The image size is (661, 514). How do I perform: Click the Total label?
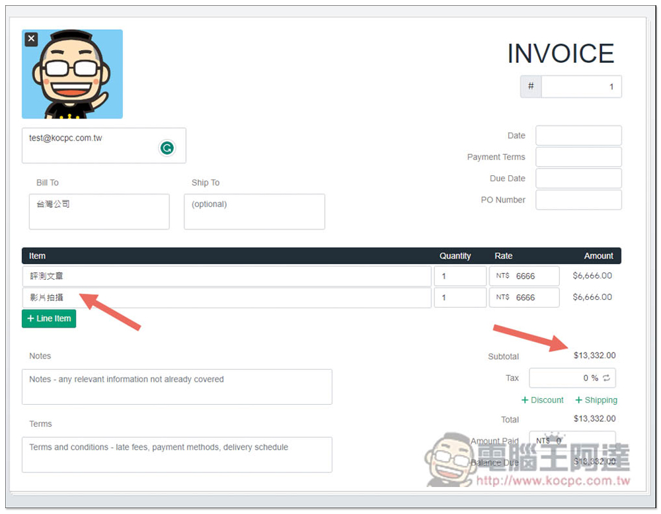point(510,419)
